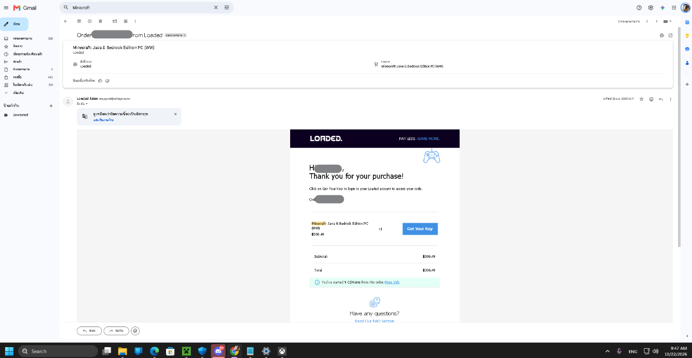Expand recipient details arrow under Loaded Sales
The width and height of the screenshot is (692, 358).
point(86,104)
